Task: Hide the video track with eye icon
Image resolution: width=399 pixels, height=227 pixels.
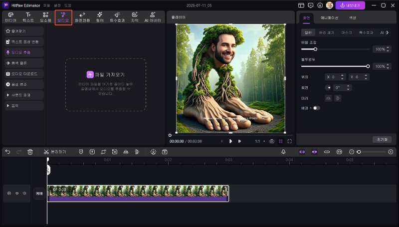Action: pyautogui.click(x=17, y=194)
